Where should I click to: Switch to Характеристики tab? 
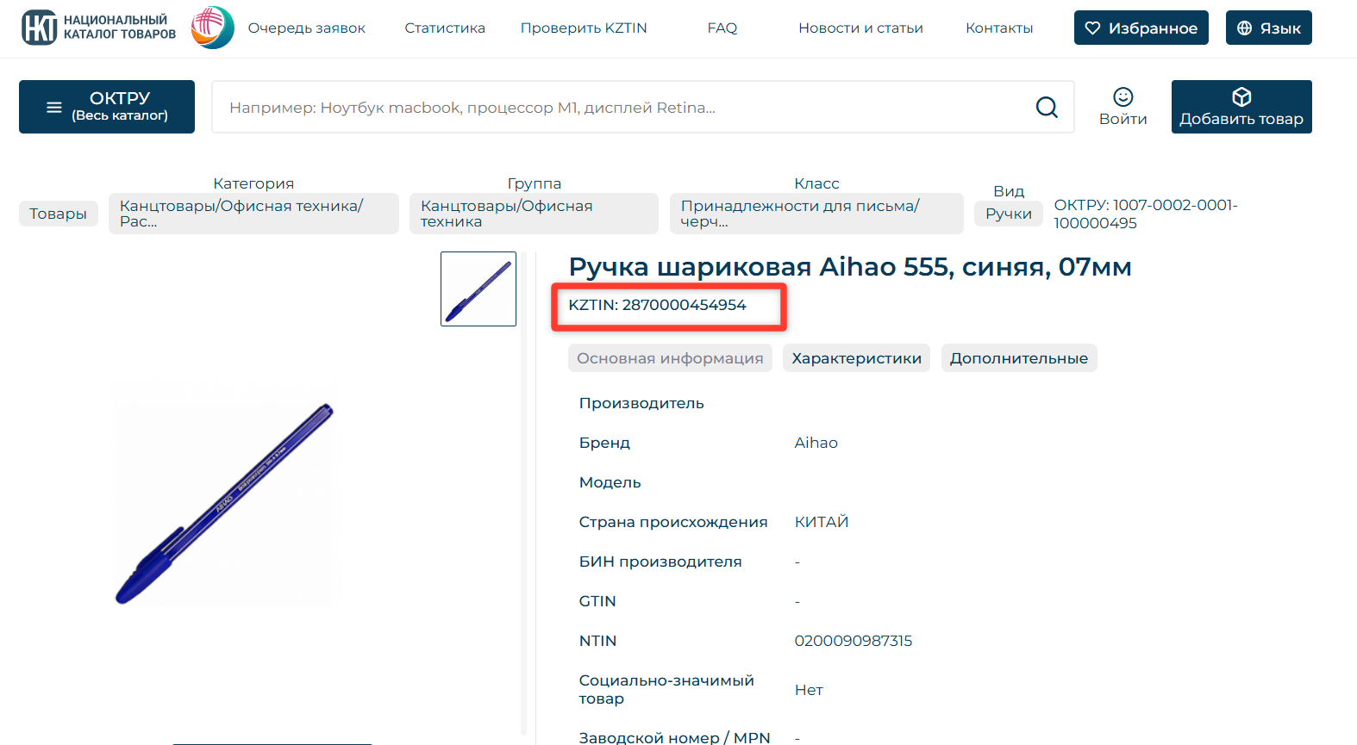coord(856,358)
